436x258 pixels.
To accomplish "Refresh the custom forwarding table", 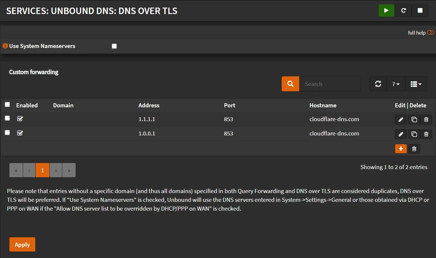I will [378, 84].
